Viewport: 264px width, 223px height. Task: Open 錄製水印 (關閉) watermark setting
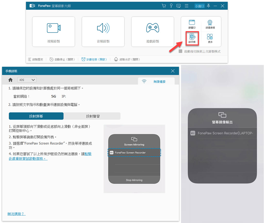tap(127, 59)
